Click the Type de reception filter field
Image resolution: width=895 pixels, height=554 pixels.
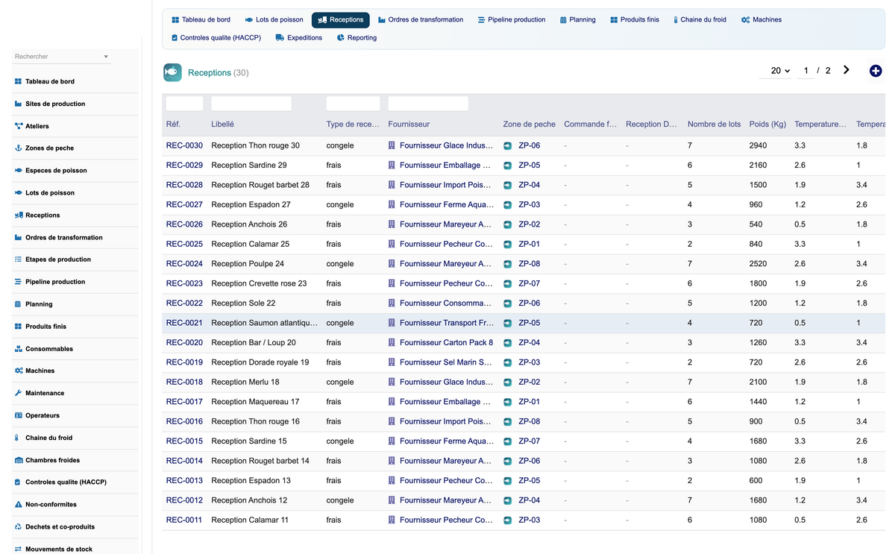click(353, 104)
